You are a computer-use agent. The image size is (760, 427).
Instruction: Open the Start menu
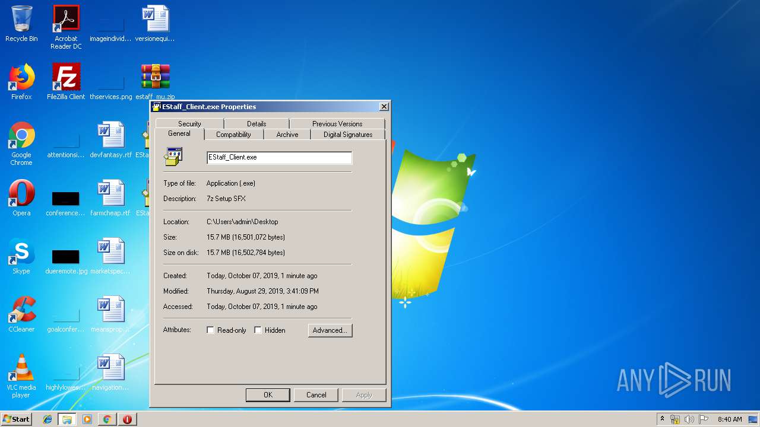click(16, 419)
